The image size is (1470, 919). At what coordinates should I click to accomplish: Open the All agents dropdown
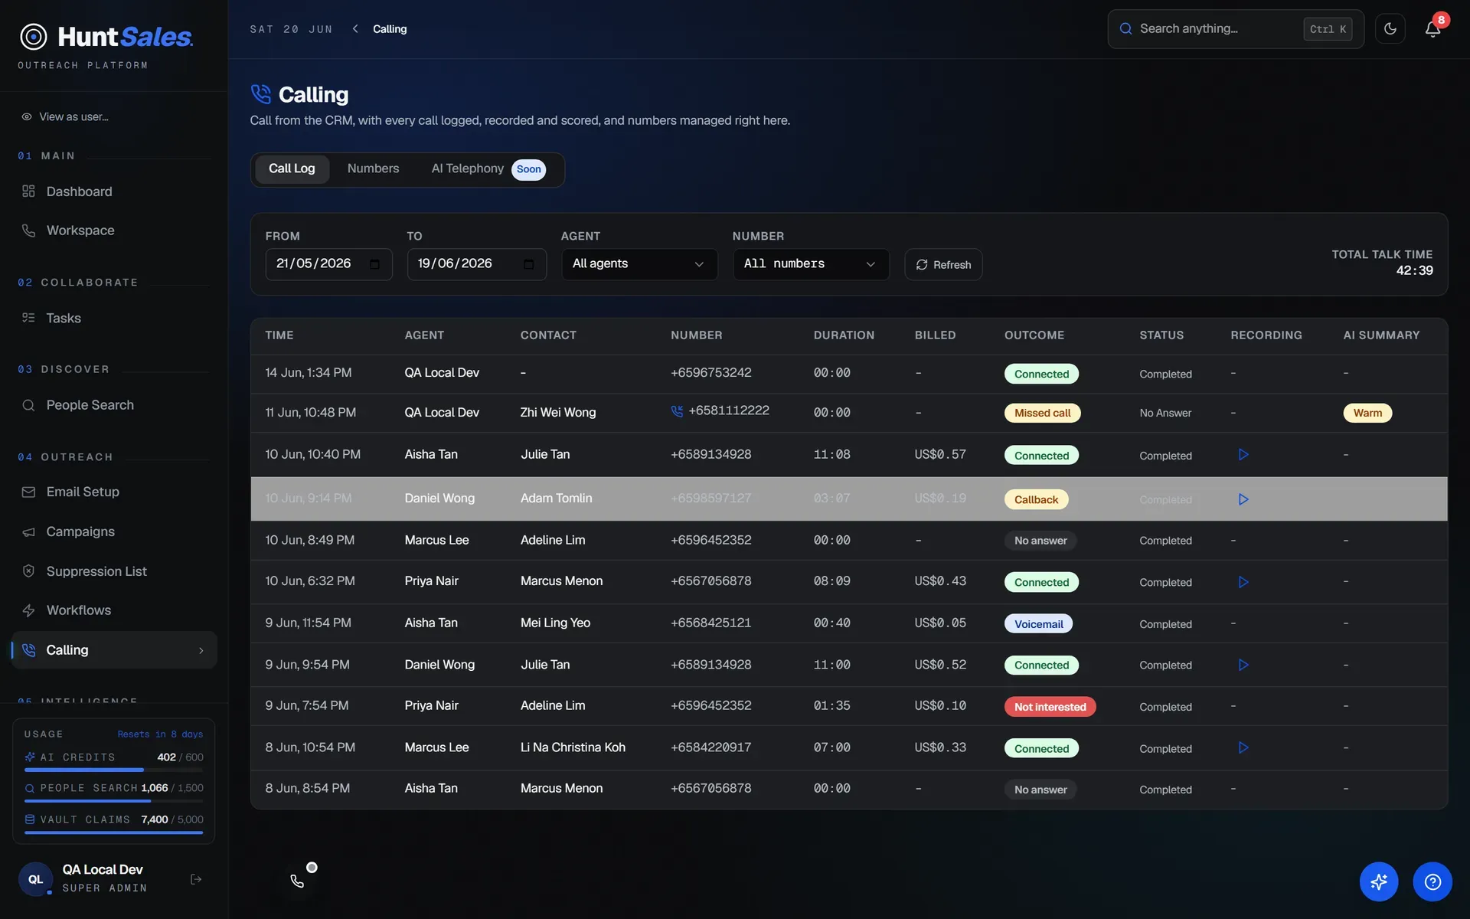(639, 264)
